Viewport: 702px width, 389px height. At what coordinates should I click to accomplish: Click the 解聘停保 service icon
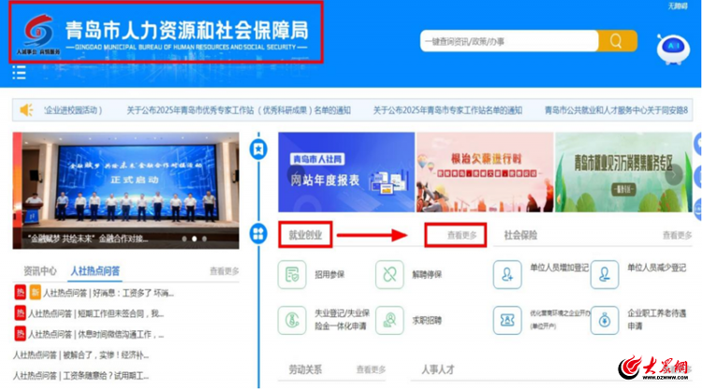[x=389, y=274]
